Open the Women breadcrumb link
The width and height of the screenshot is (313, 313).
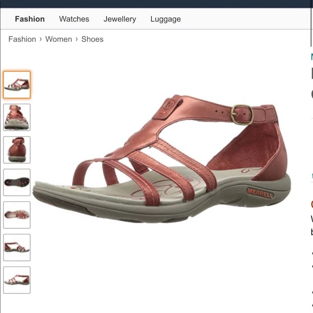tap(59, 39)
